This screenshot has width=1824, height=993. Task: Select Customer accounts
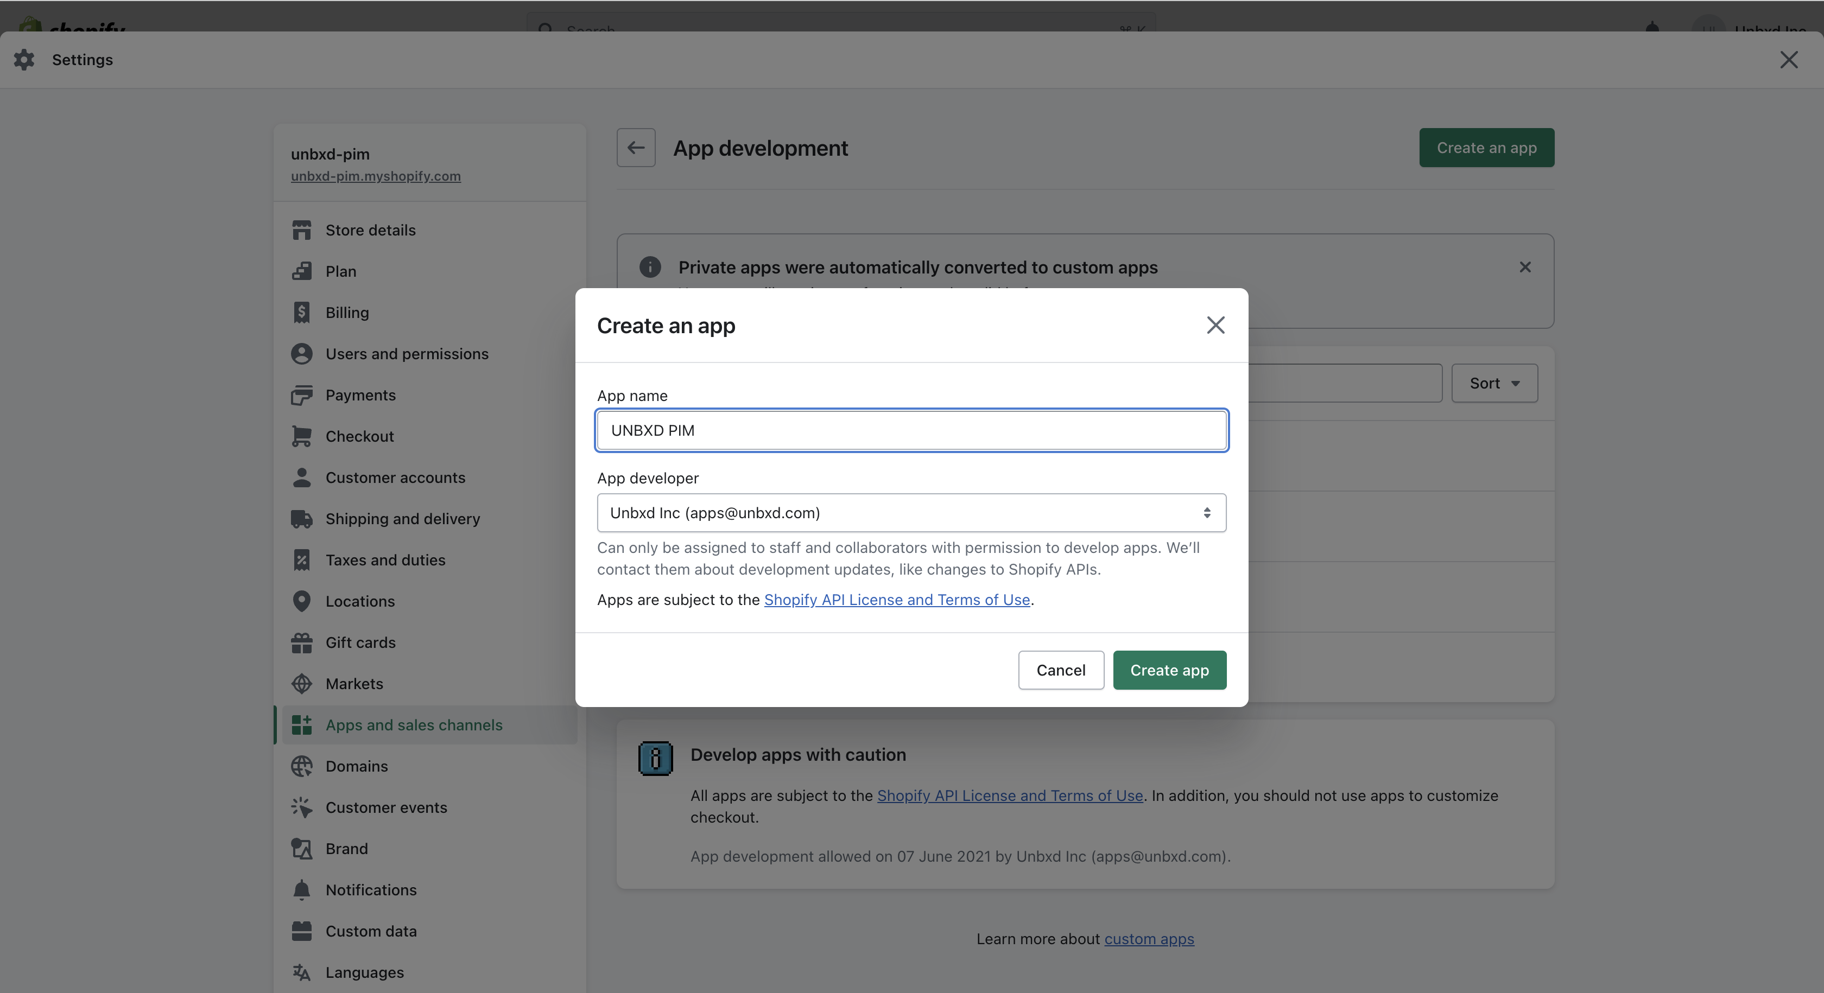click(x=429, y=478)
